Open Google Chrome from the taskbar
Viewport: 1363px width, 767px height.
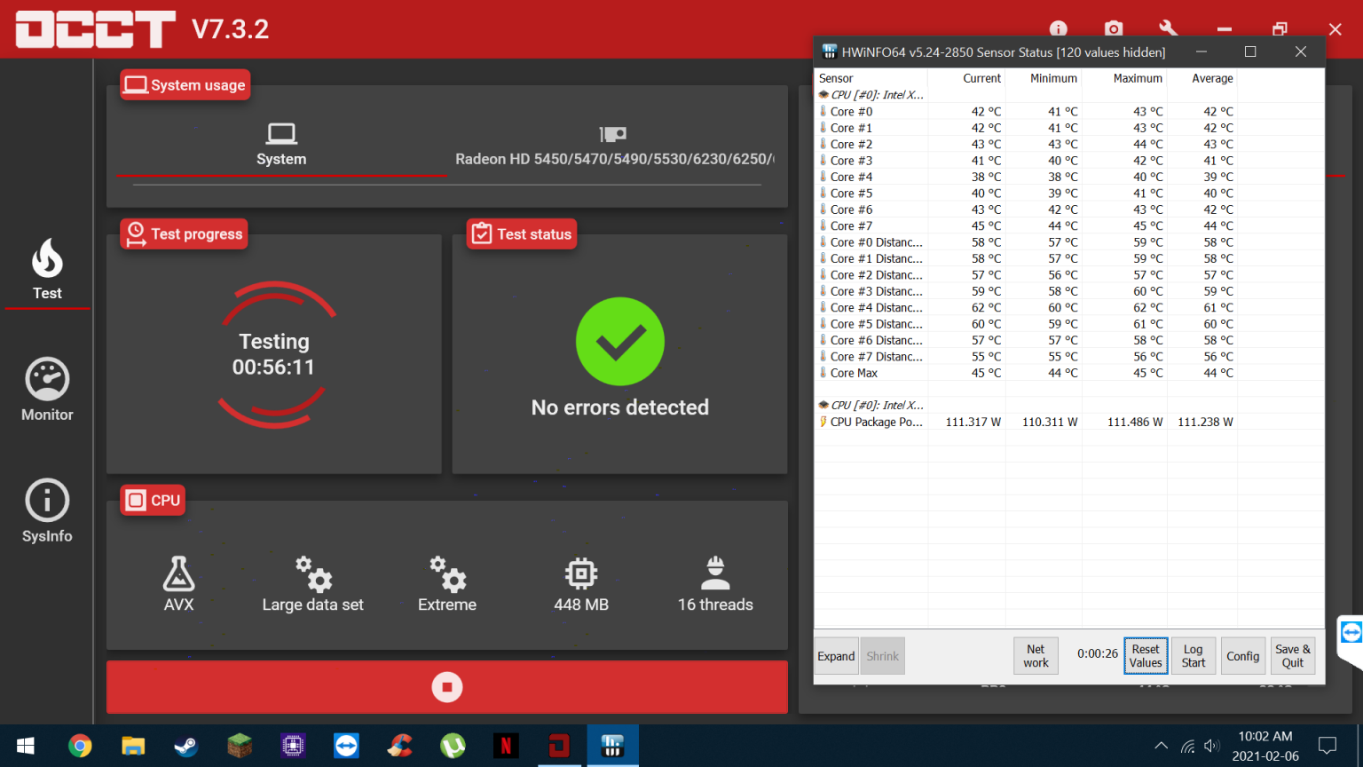(80, 746)
